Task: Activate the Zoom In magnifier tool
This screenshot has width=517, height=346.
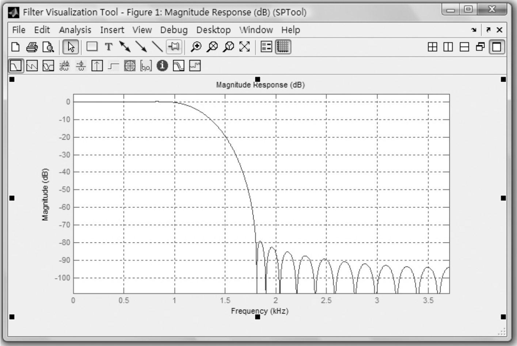Action: pyautogui.click(x=196, y=47)
